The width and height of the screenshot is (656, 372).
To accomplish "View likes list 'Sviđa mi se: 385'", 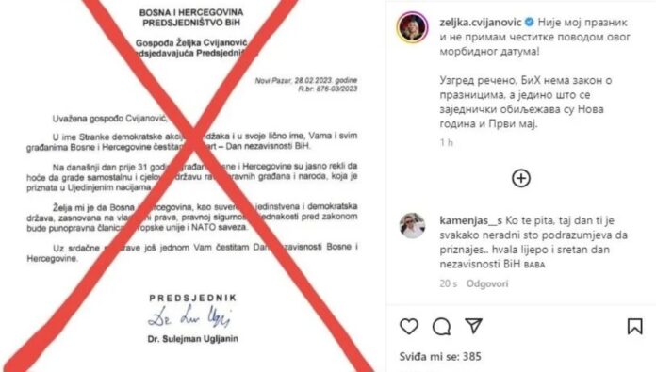I will [440, 357].
